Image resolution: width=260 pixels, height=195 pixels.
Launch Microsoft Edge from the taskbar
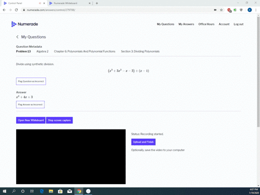click(x=42, y=191)
